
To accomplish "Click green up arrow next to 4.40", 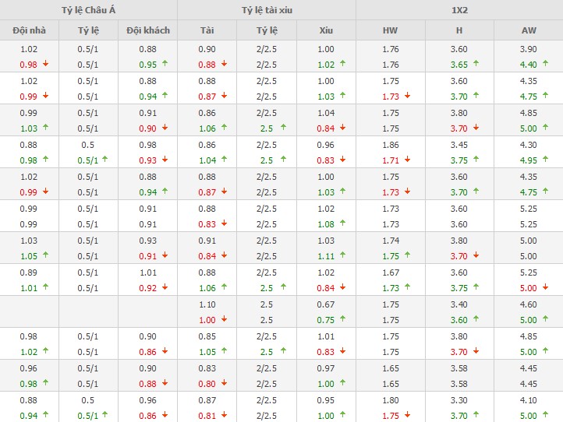I will pos(544,65).
